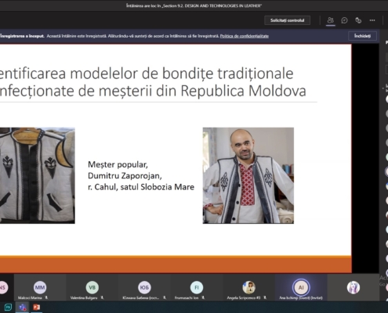Dismiss the recording banner with Închideți
Screen dimensions: 388x313
click(x=362, y=36)
